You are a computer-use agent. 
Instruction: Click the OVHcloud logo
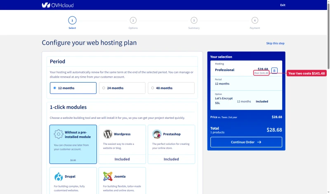click(58, 5)
